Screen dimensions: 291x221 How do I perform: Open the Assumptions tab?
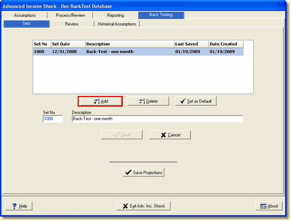[25, 15]
